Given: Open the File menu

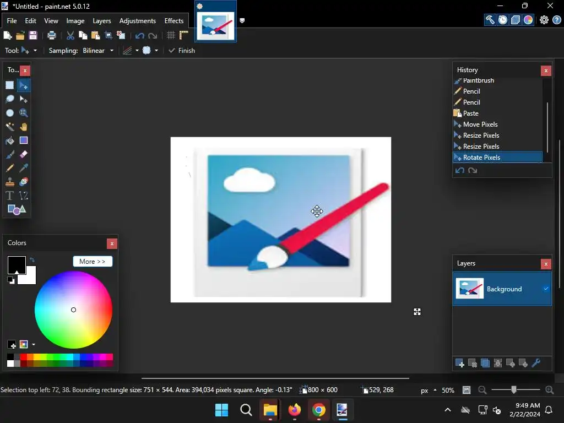Looking at the screenshot, I should click(12, 21).
